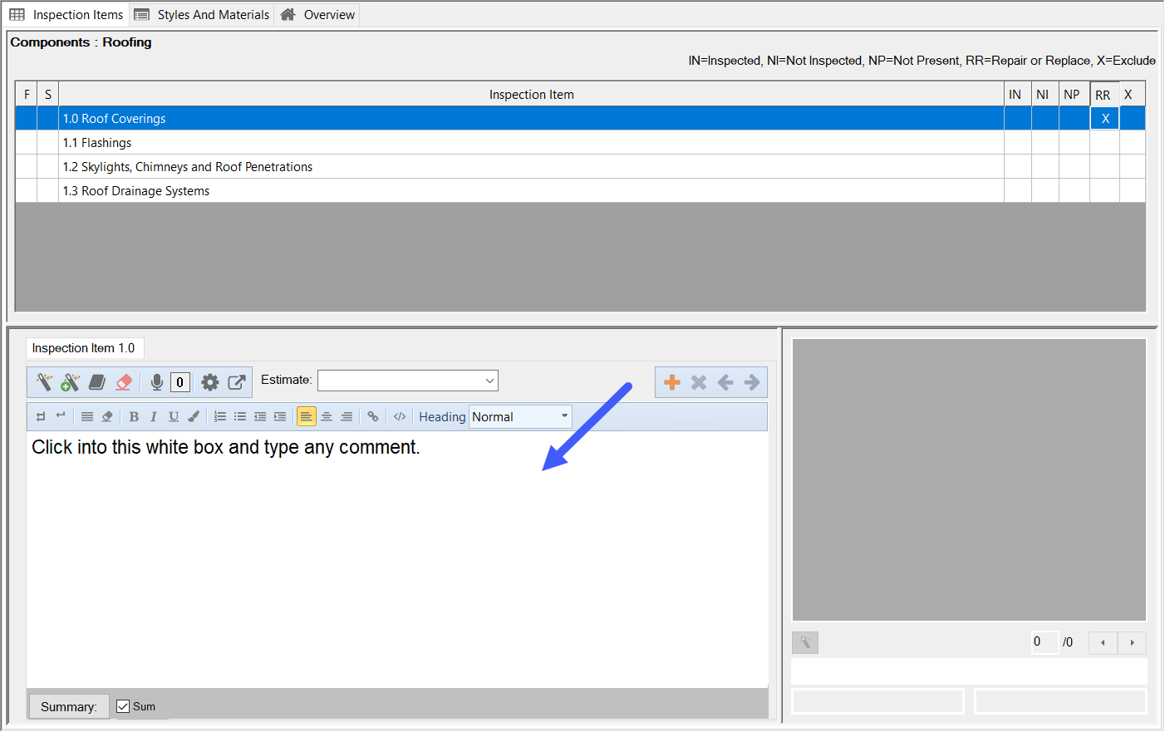The width and height of the screenshot is (1165, 732).
Task: Clear the X mark on Roof Coverings row
Action: [1104, 118]
